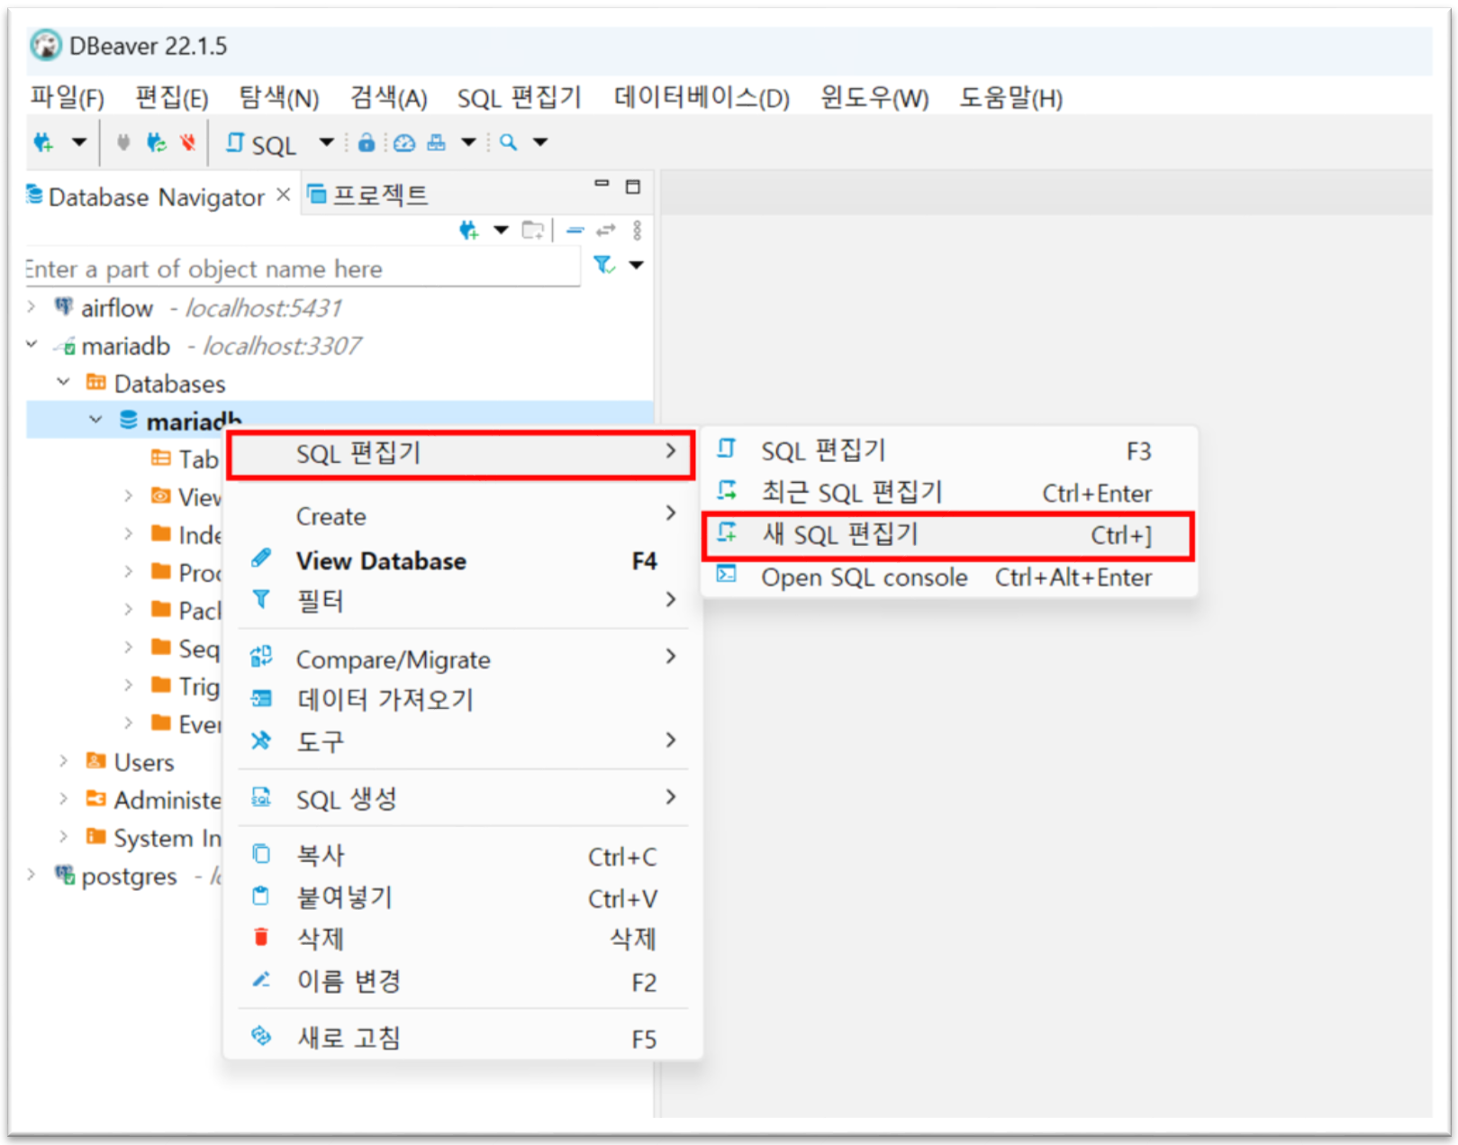Open the Create submenu
1458x1145 pixels.
coord(462,516)
